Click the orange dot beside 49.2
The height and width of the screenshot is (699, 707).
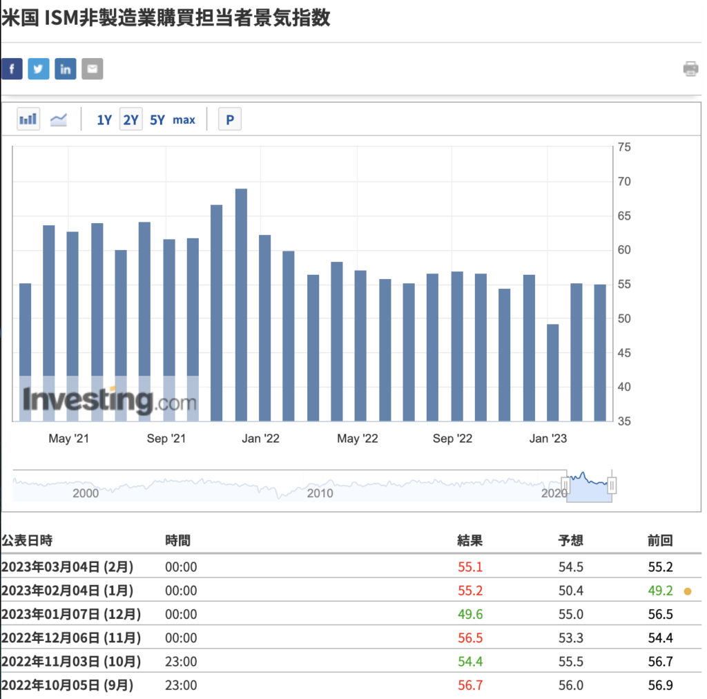688,591
